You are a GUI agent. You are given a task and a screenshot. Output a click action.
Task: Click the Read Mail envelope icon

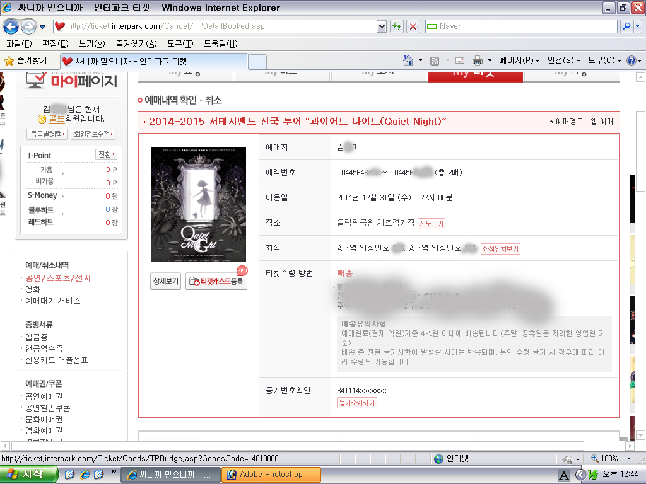[x=460, y=60]
